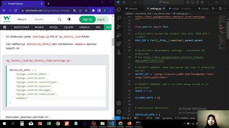
Task: Open new browser tab
Action: pos(48,4)
